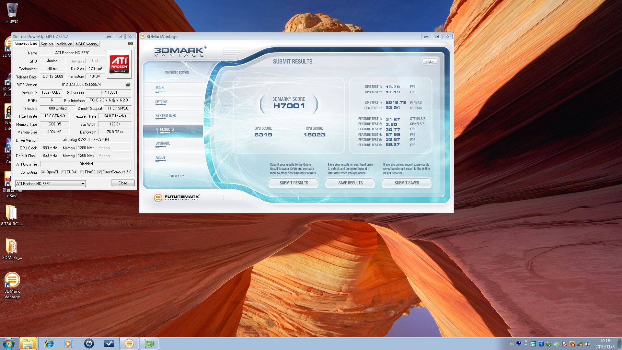622x350 pixels.
Task: Select RESULTS in 3DMark sidebar
Action: [173, 131]
